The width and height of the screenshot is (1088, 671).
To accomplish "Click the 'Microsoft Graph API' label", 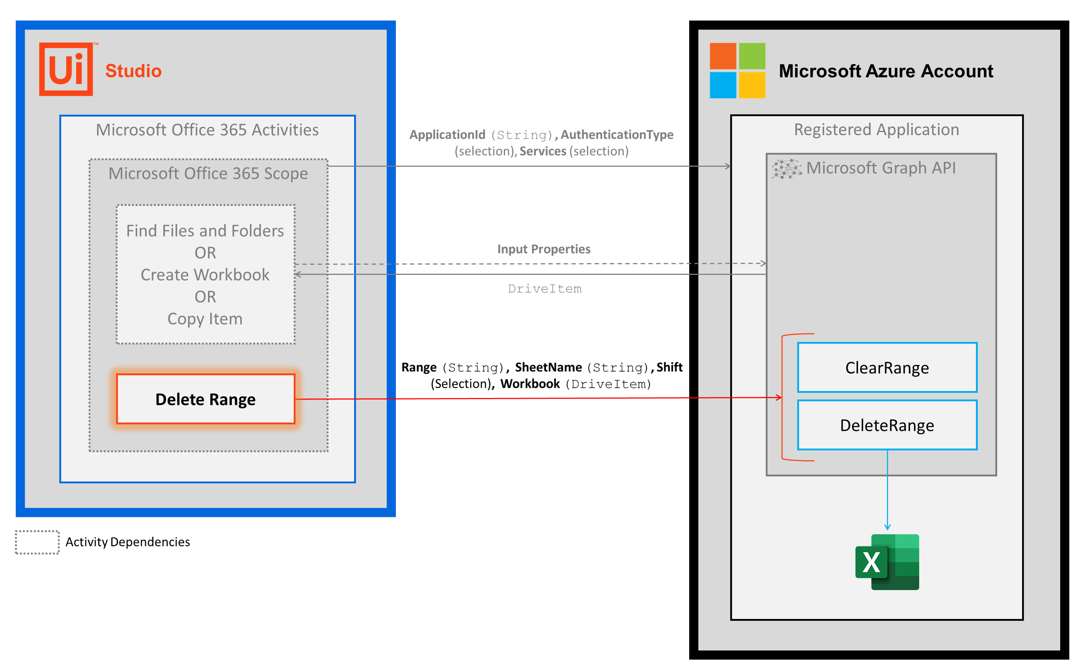I will pyautogui.click(x=881, y=168).
